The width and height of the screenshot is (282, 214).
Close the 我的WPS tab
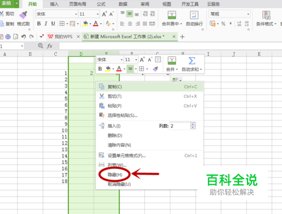[x=78, y=37]
